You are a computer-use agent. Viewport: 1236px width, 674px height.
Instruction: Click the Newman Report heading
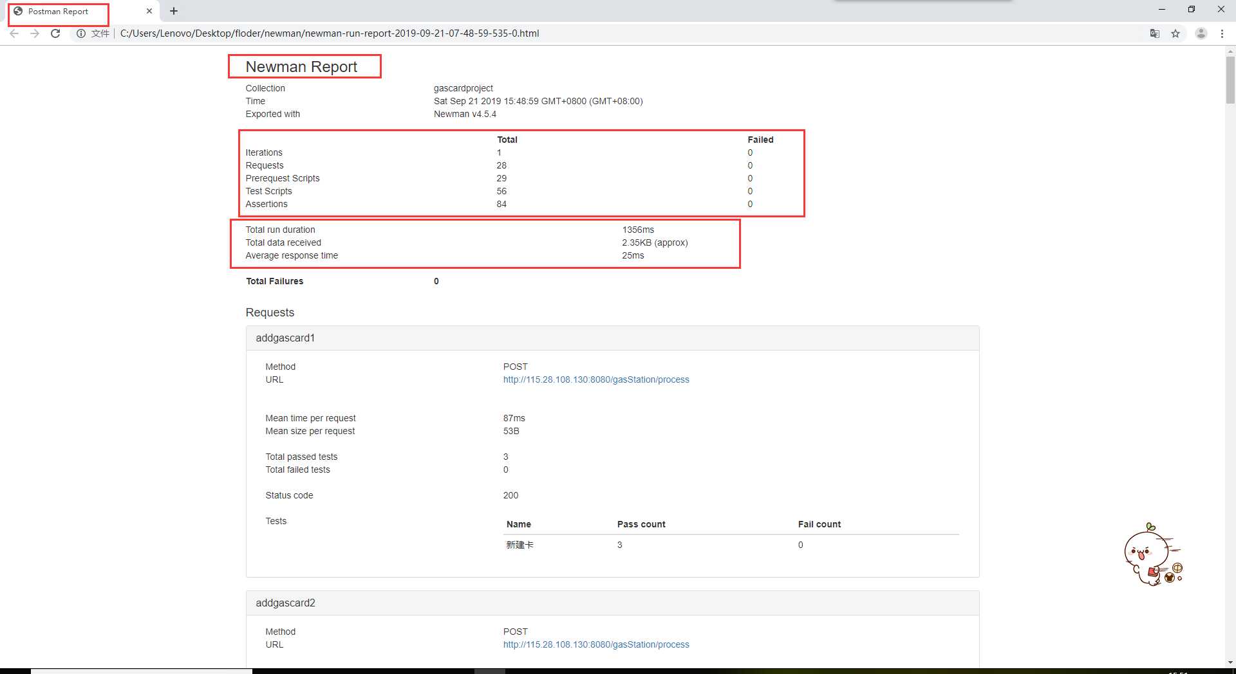(301, 67)
